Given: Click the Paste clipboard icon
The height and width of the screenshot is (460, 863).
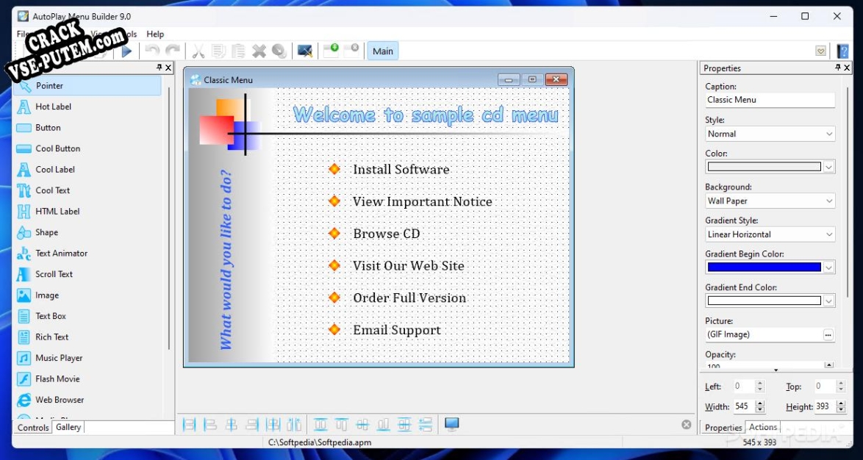Looking at the screenshot, I should click(238, 51).
